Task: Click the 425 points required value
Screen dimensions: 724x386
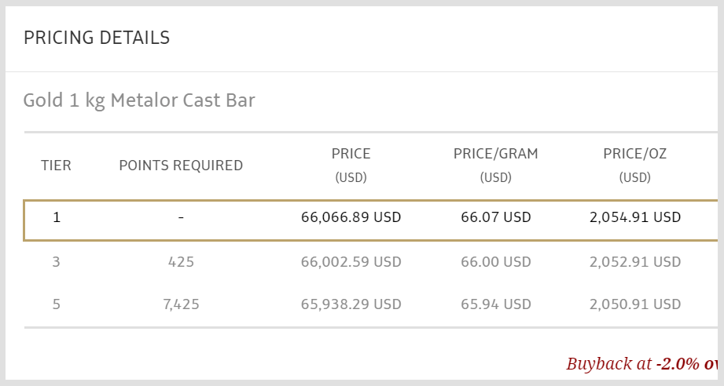Action: point(181,262)
